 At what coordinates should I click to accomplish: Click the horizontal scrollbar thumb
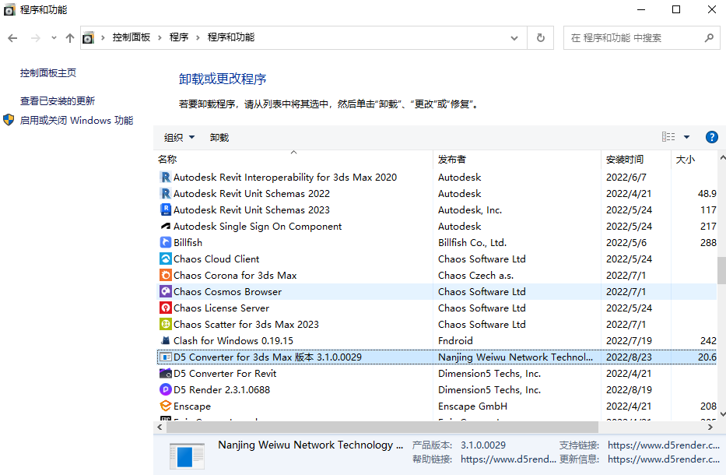382,427
